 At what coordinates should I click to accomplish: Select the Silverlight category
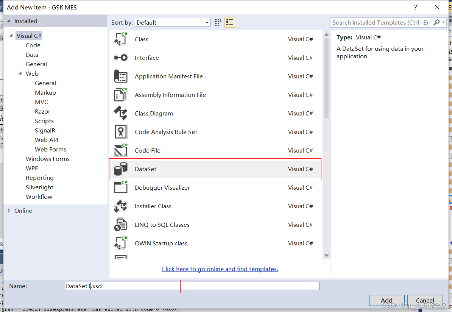[x=39, y=187]
